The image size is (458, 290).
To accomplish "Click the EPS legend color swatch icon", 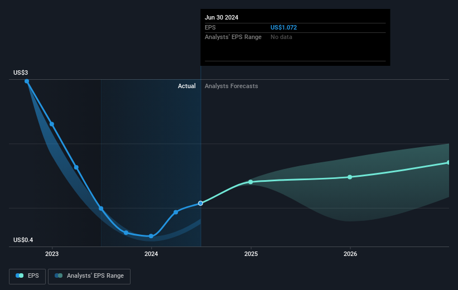I will (x=20, y=275).
